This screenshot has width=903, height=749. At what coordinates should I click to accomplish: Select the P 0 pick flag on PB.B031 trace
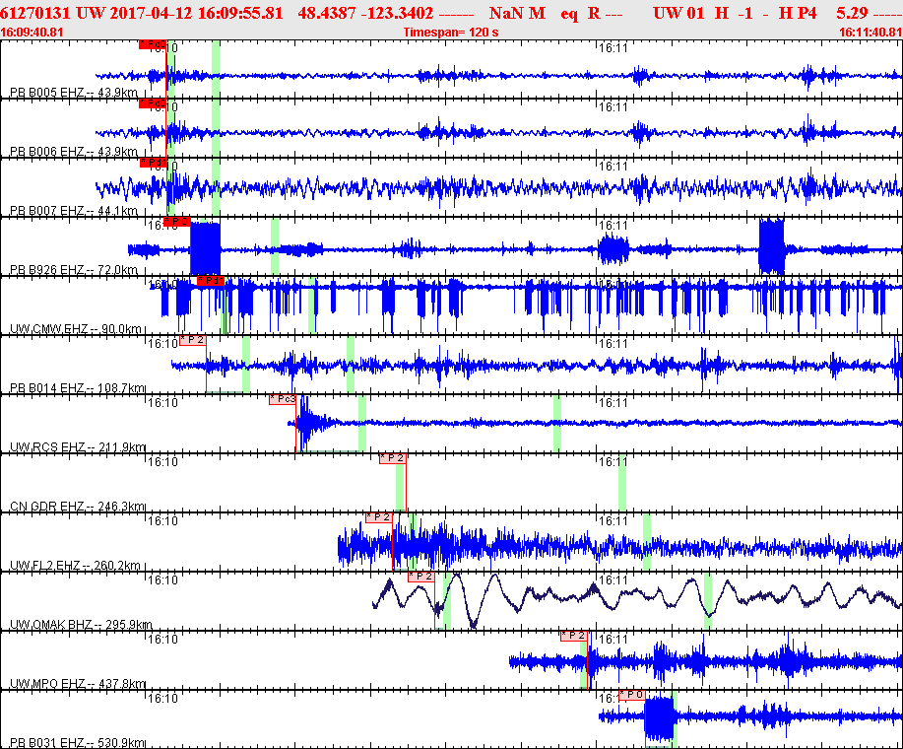coord(632,696)
